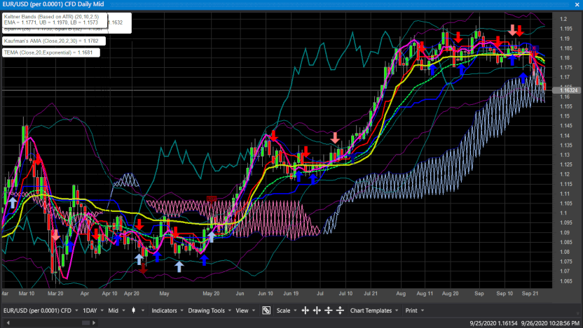Open the 1DAY timeframe dropdown
The width and height of the screenshot is (583, 328).
(92, 311)
